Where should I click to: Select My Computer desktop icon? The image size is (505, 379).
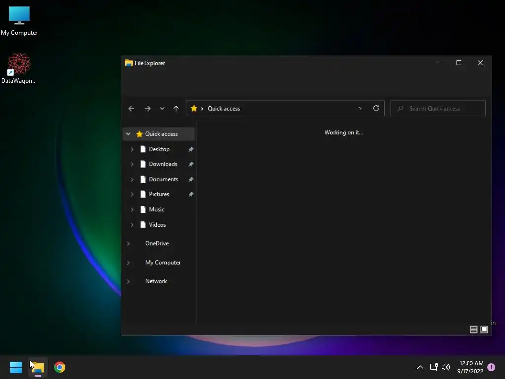19,21
